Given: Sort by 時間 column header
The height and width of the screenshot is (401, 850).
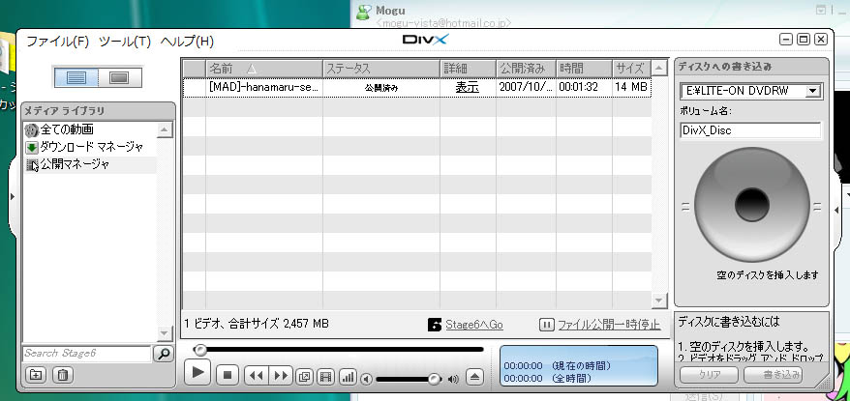Looking at the screenshot, I should (584, 69).
